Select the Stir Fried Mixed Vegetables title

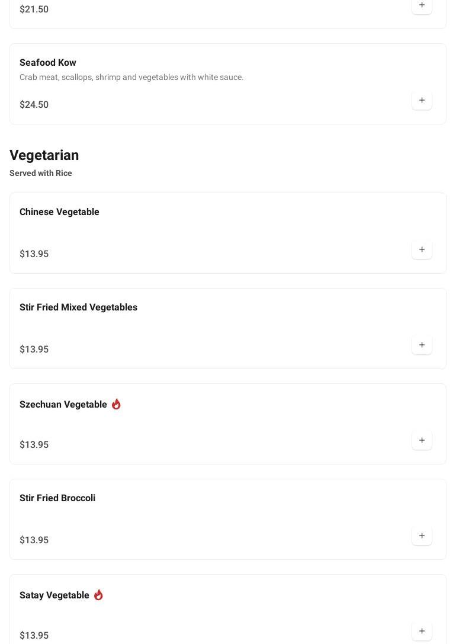click(78, 307)
